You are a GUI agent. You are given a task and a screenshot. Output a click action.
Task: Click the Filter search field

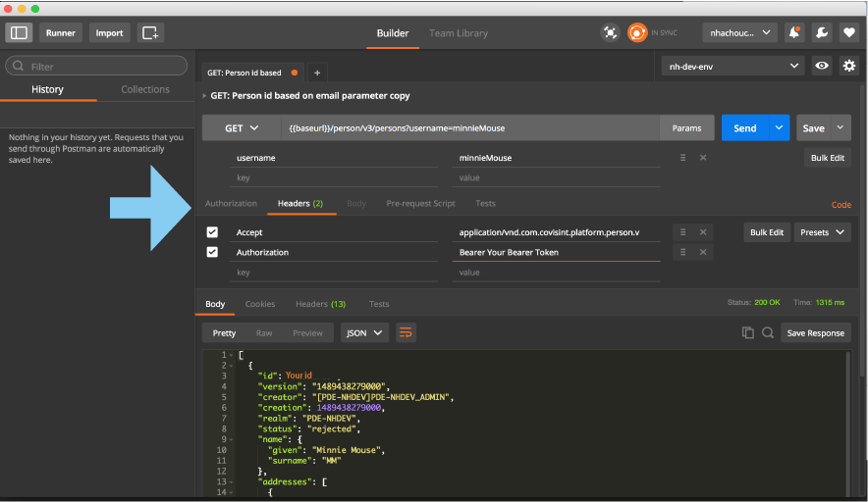(x=96, y=67)
